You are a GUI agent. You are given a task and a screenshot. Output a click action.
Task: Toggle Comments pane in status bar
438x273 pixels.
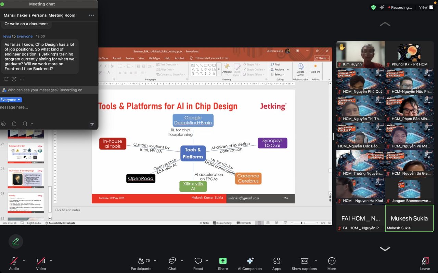click(244, 223)
